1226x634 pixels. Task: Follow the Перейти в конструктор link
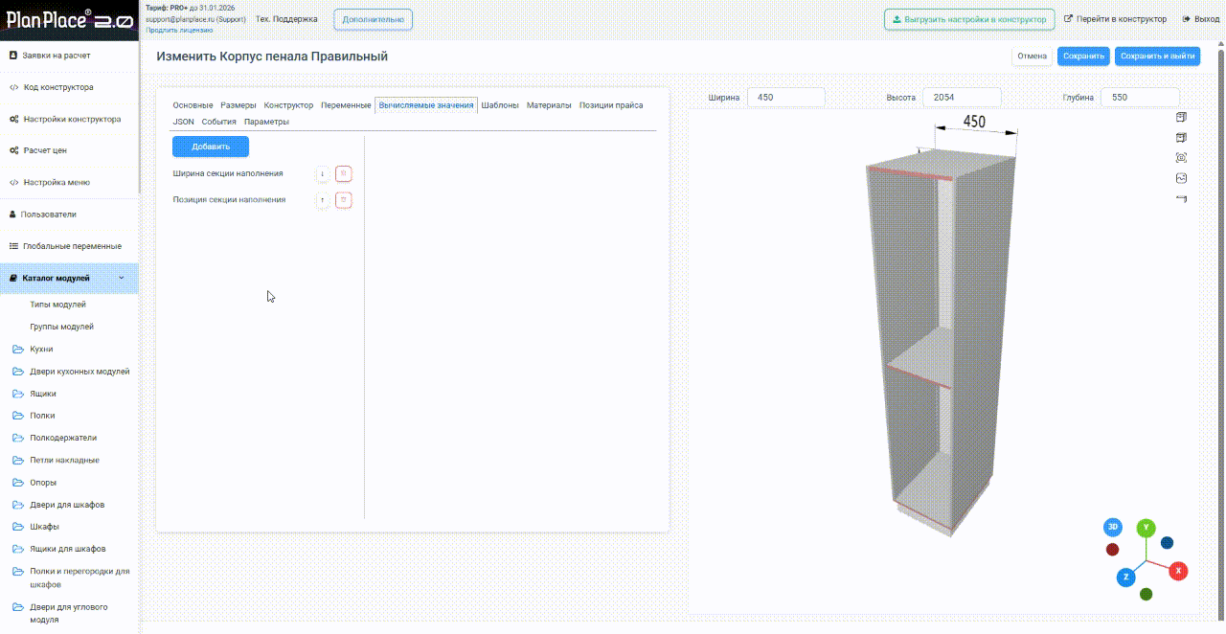pyautogui.click(x=1116, y=19)
